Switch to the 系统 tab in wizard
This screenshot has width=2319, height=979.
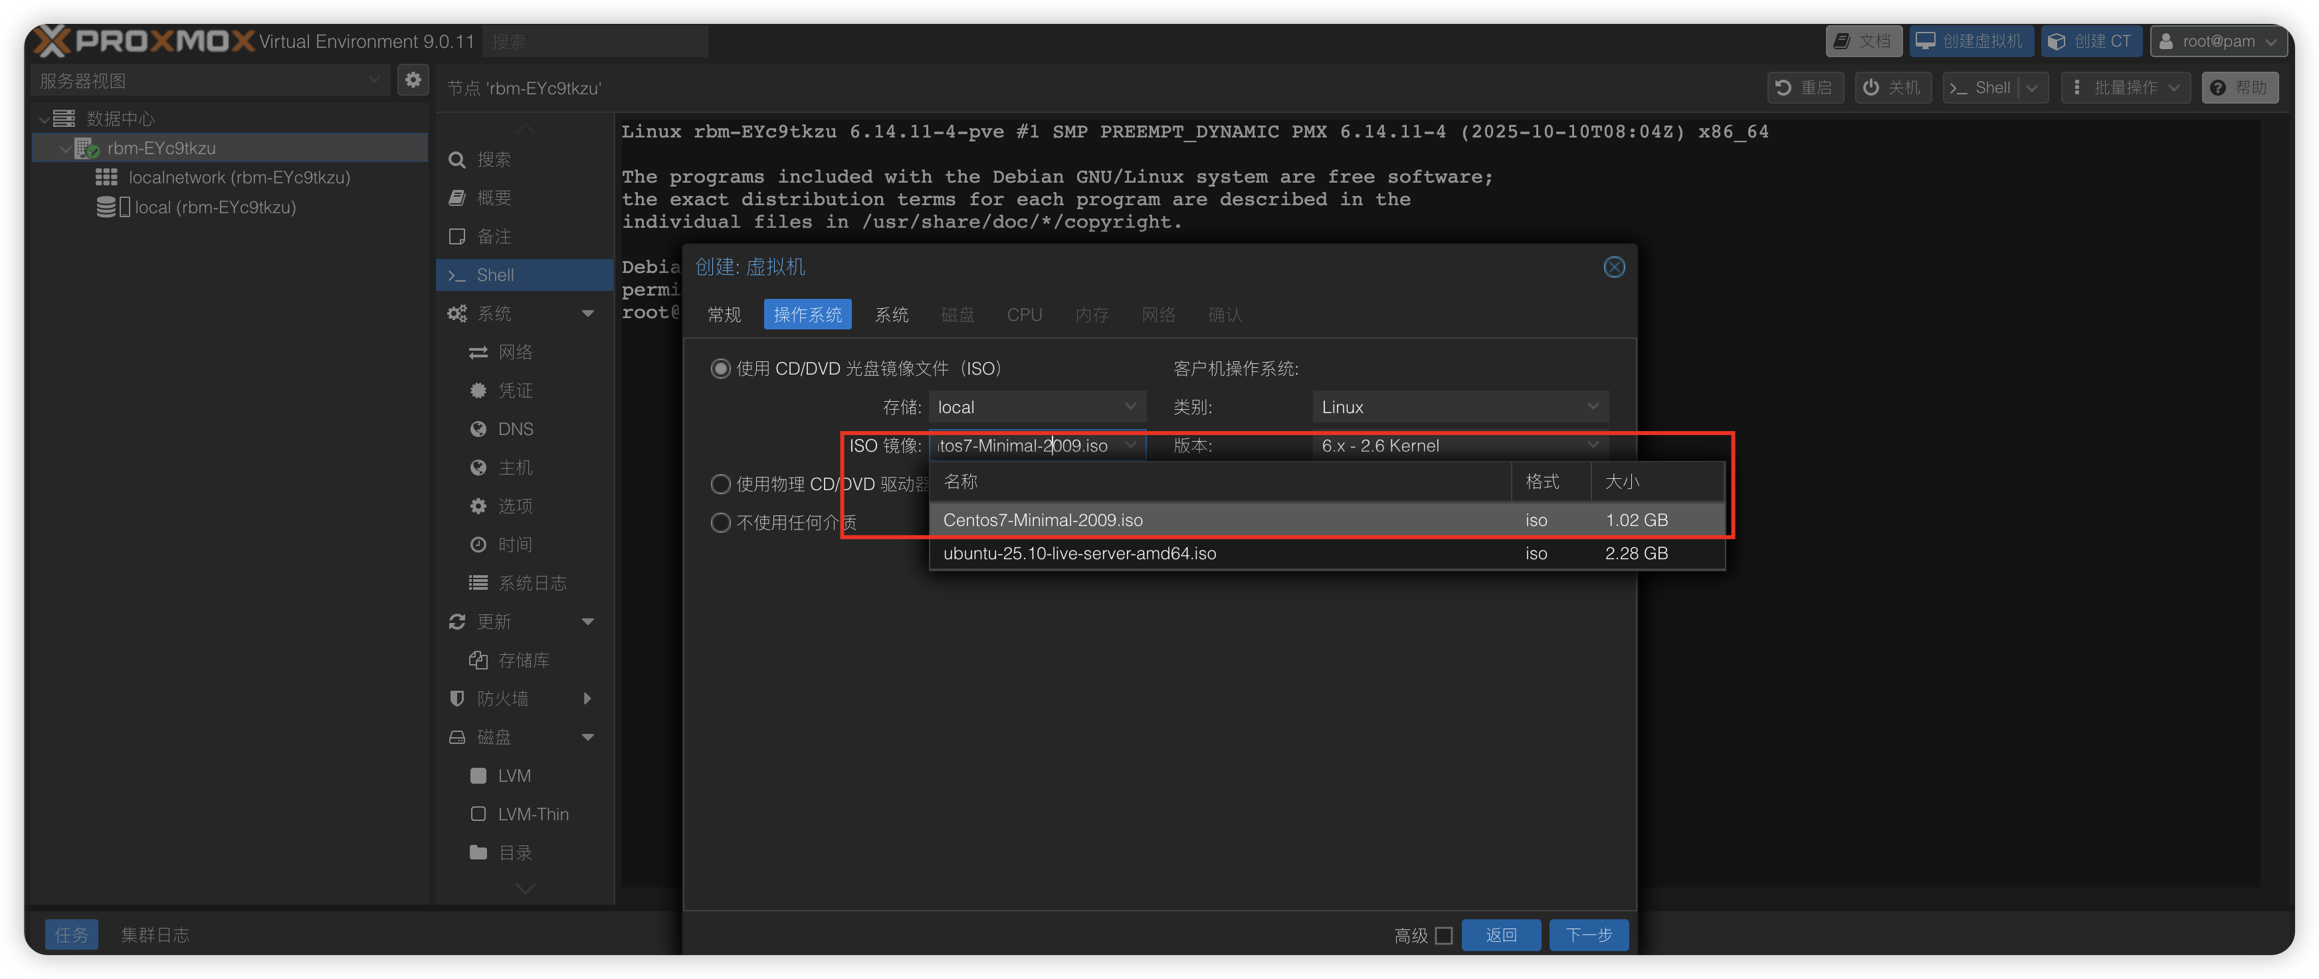pos(891,315)
